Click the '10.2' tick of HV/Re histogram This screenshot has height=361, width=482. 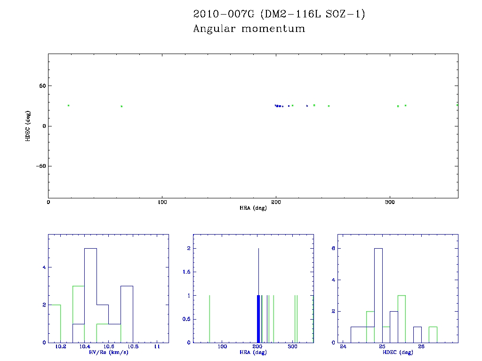tap(61, 346)
